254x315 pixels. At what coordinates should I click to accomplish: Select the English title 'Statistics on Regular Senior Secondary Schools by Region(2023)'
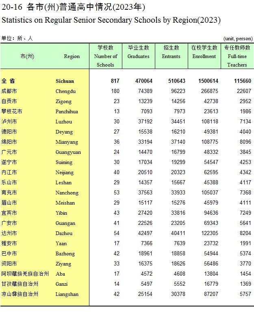(x=111, y=20)
